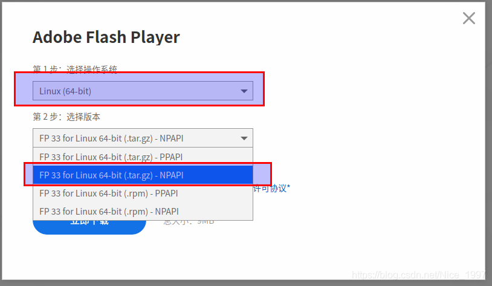Select FP 33 Linux 64-bit (.tar.gz) - PPAPI option

pyautogui.click(x=143, y=157)
